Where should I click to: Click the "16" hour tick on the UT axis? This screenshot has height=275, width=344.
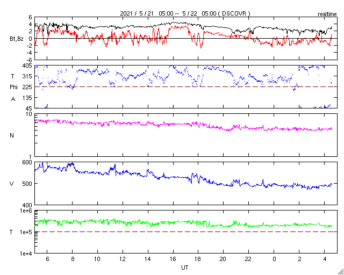(x=173, y=259)
